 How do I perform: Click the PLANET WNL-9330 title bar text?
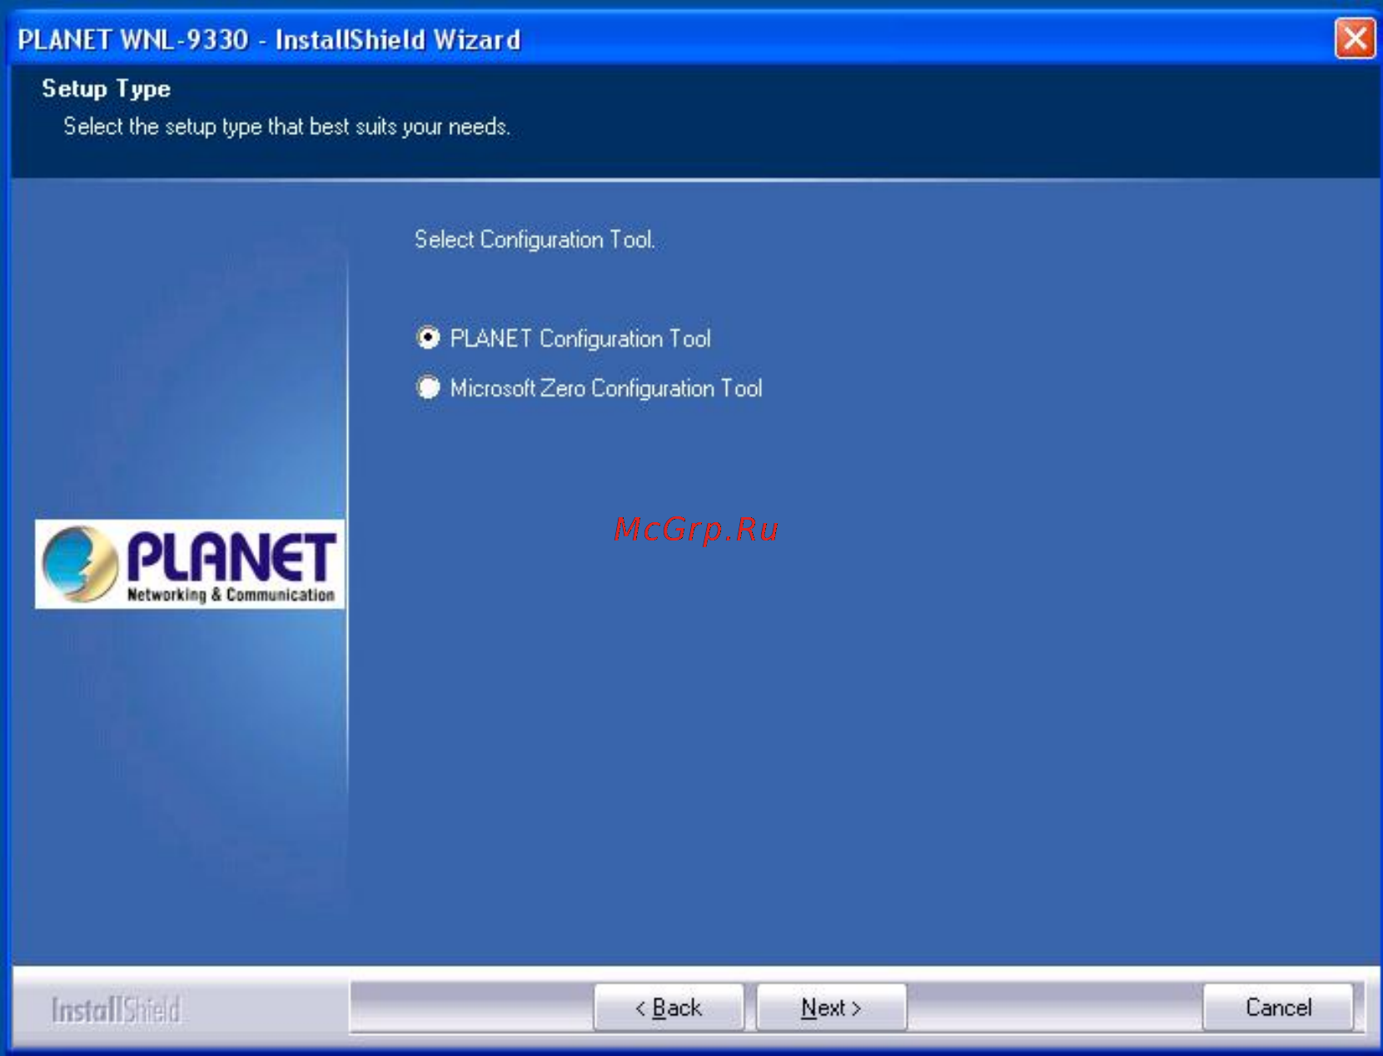click(x=269, y=39)
